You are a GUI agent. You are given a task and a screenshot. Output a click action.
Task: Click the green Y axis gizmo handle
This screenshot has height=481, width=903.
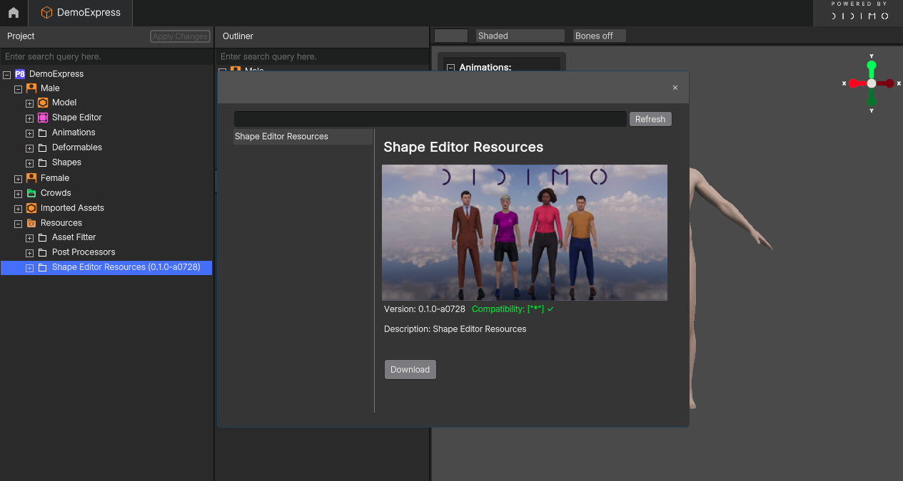click(x=871, y=66)
